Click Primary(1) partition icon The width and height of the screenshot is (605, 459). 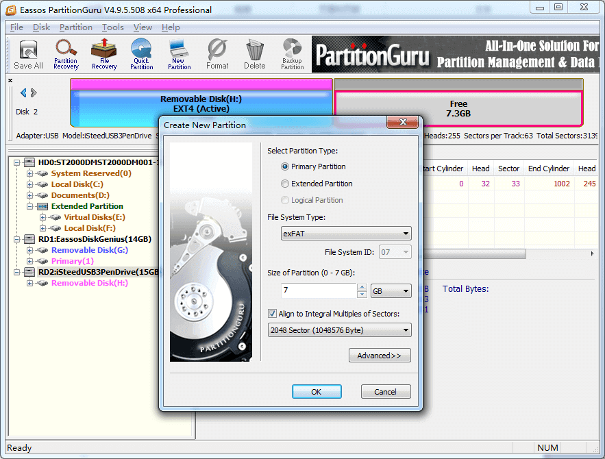pyautogui.click(x=42, y=261)
